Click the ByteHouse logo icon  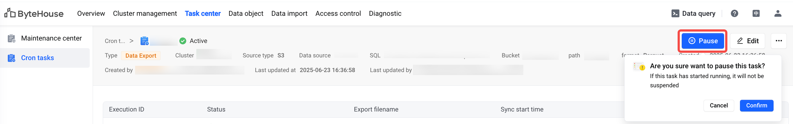pos(10,13)
